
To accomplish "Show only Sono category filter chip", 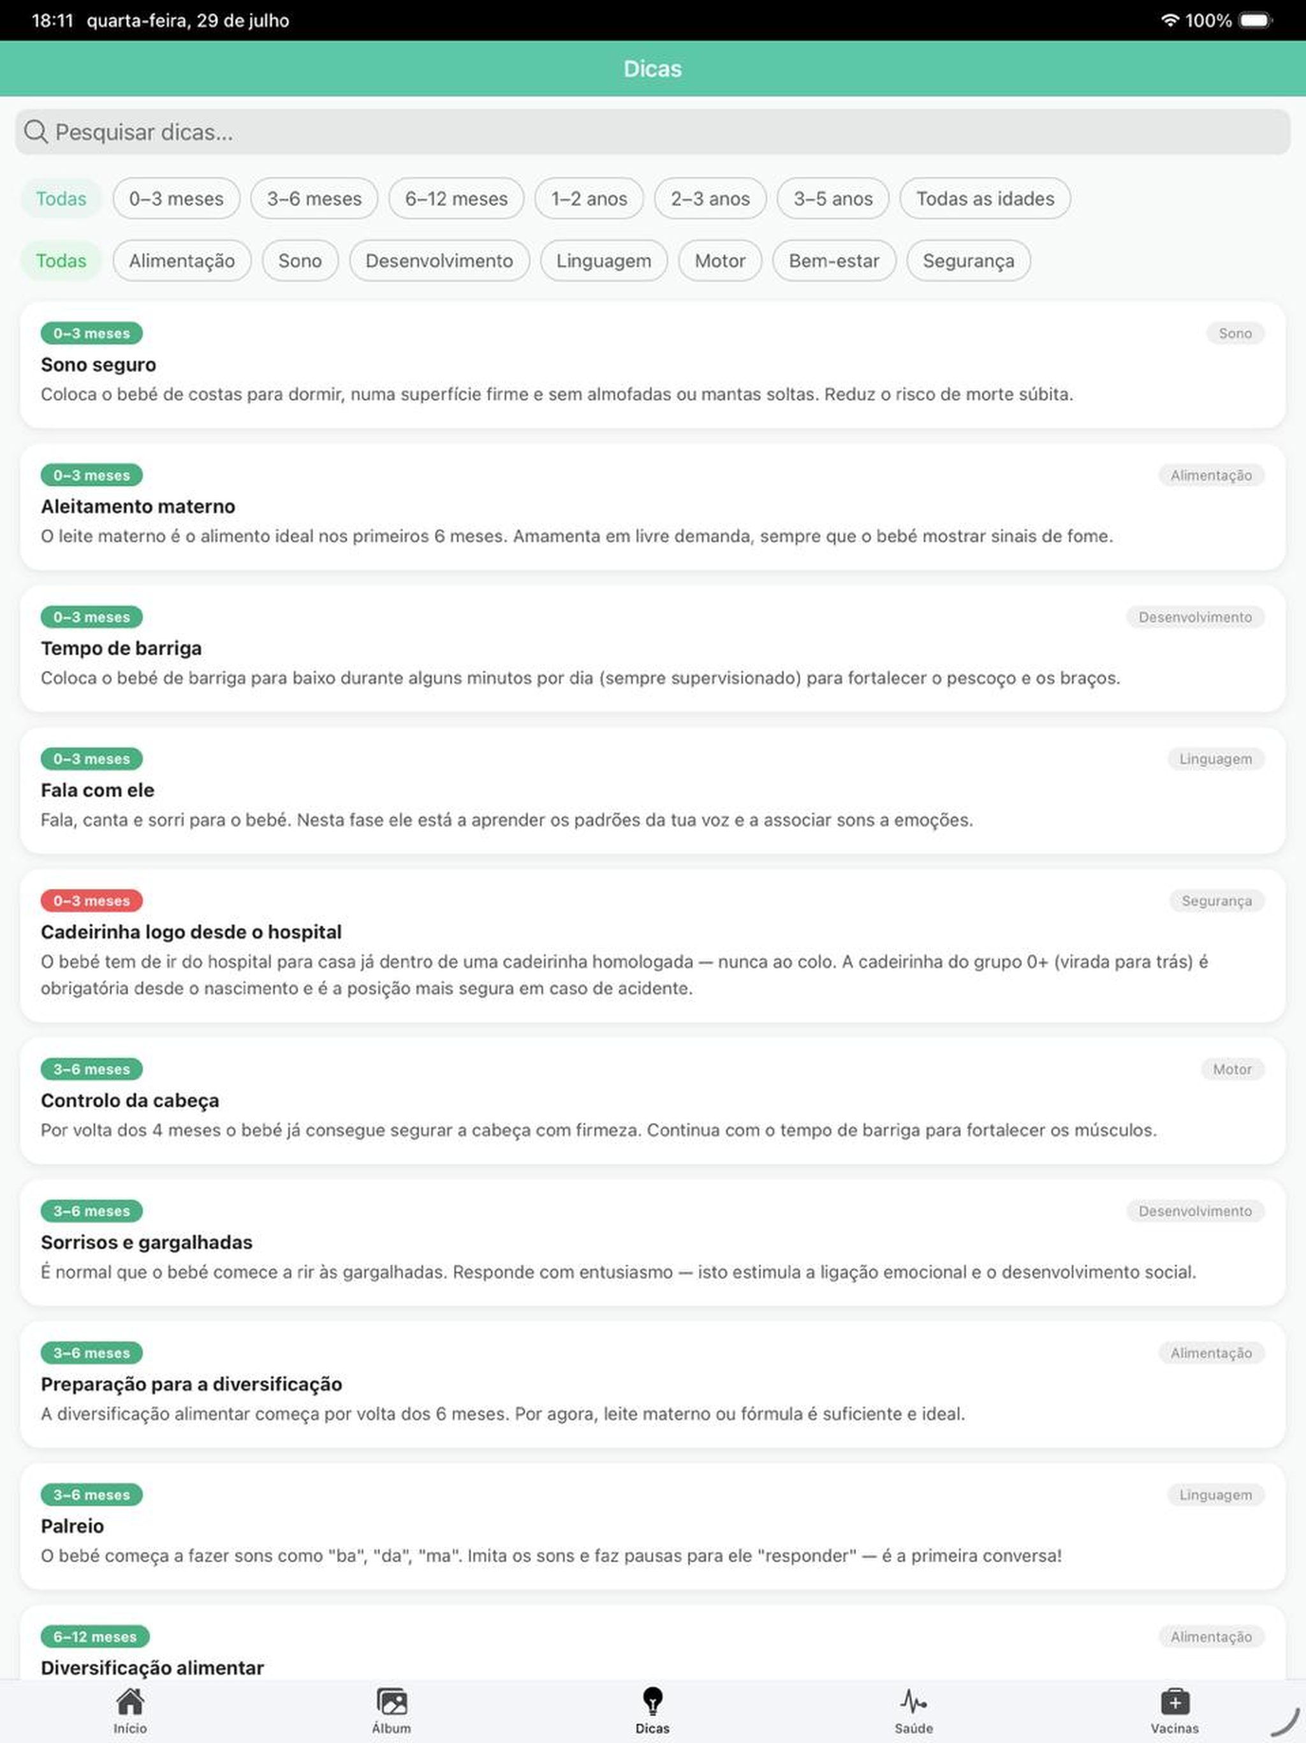I will click(x=300, y=261).
